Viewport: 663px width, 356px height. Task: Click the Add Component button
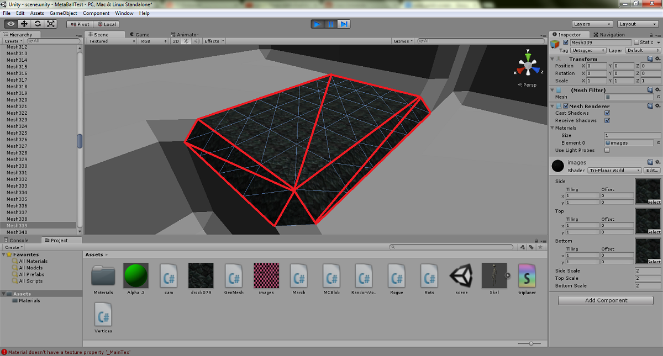pyautogui.click(x=606, y=300)
